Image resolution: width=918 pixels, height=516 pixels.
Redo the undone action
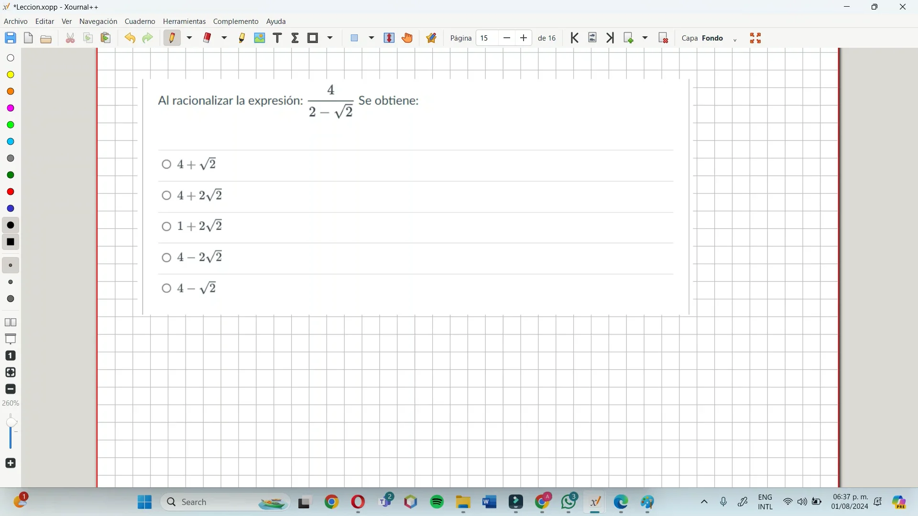point(147,38)
